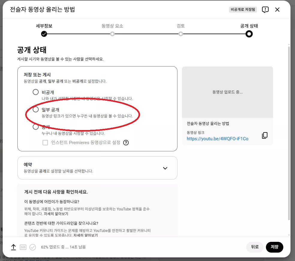Select the 비공개 radio button

36,92
